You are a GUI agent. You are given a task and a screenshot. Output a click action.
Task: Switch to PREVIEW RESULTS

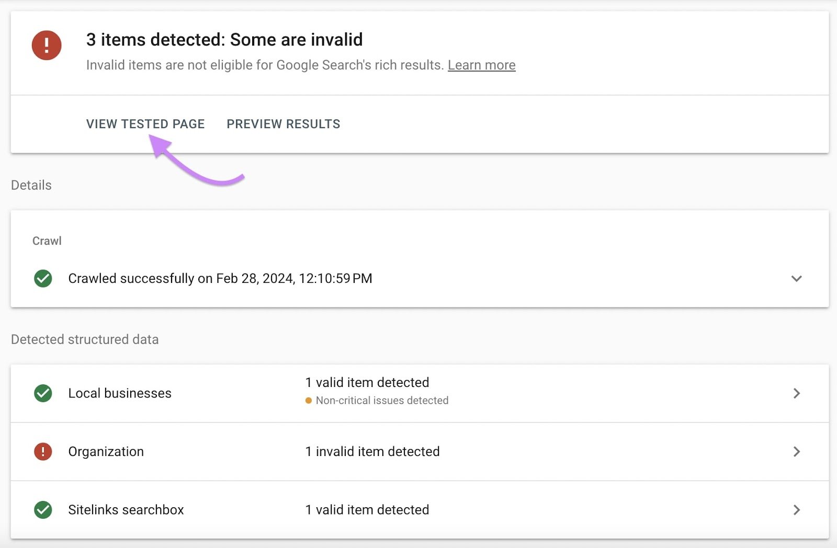283,124
